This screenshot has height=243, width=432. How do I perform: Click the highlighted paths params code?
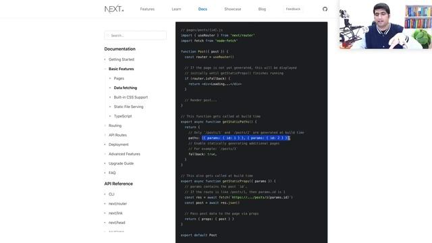click(x=246, y=138)
